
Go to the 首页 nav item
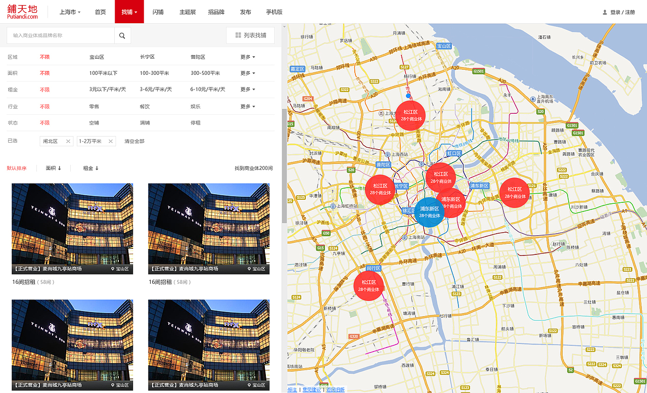pos(101,12)
